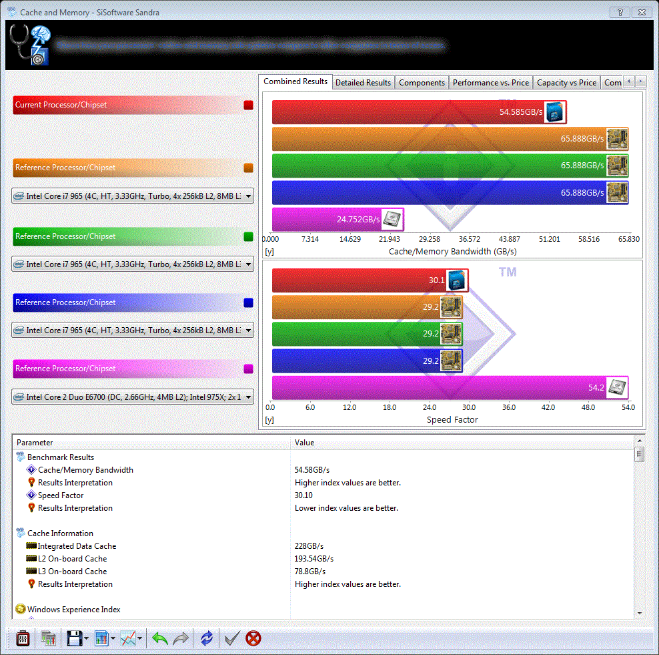Click the Parameter column header

tap(151, 443)
